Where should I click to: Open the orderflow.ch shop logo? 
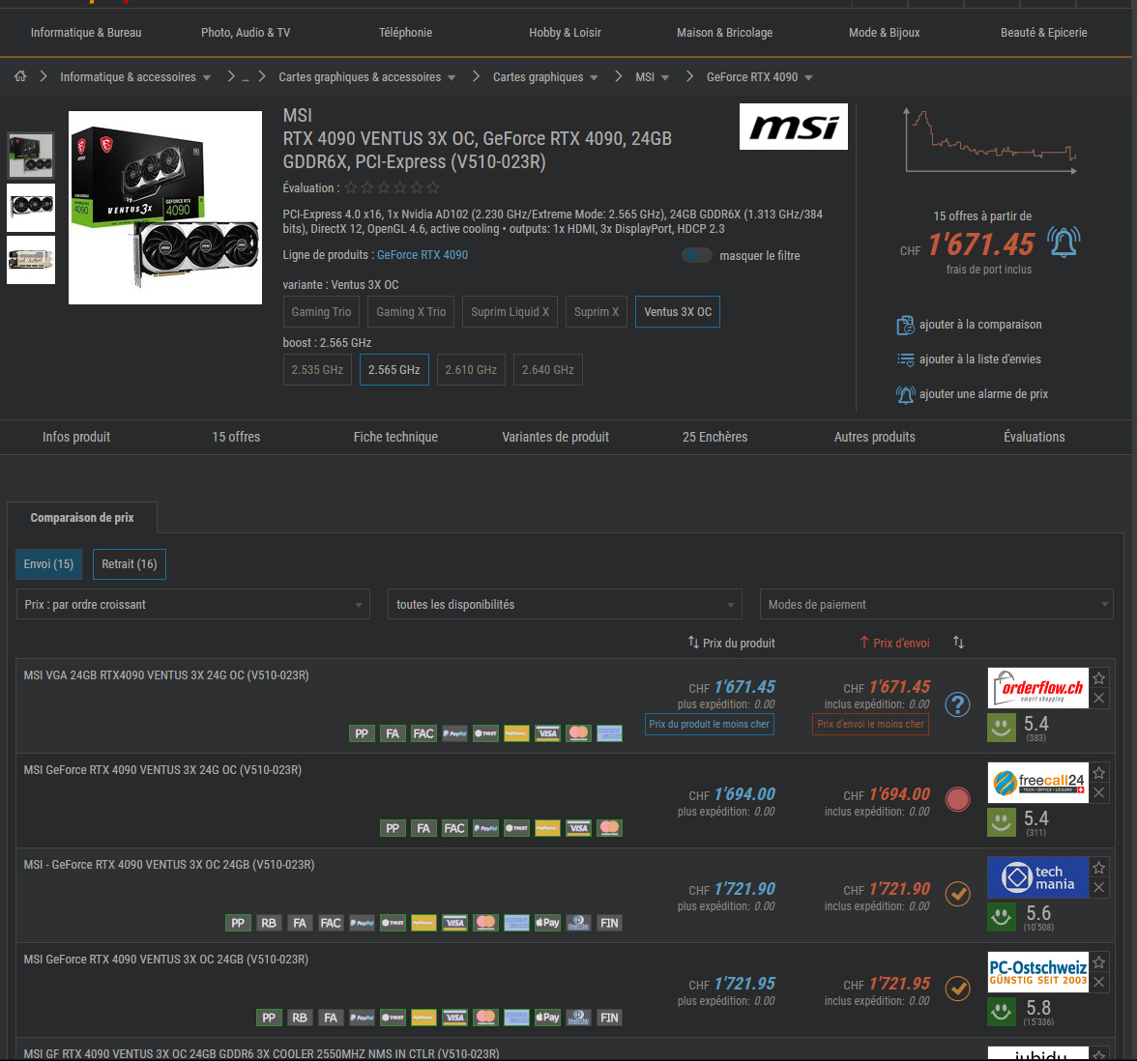coord(1037,688)
